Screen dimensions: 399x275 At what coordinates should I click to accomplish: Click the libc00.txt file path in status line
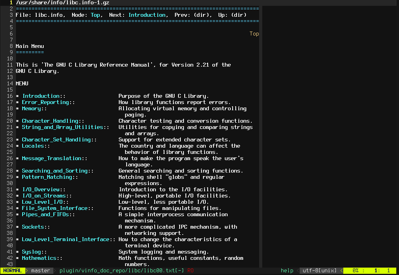pyautogui.click(x=122, y=271)
